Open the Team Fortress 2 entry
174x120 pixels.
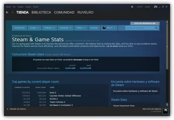(57, 102)
